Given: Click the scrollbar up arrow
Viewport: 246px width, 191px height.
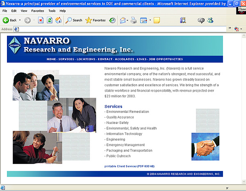Looking at the screenshot, I should pos(244,36).
